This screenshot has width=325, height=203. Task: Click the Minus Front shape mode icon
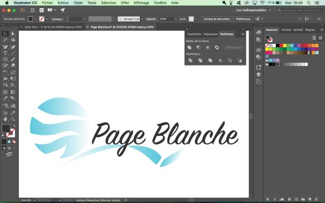coord(198,48)
